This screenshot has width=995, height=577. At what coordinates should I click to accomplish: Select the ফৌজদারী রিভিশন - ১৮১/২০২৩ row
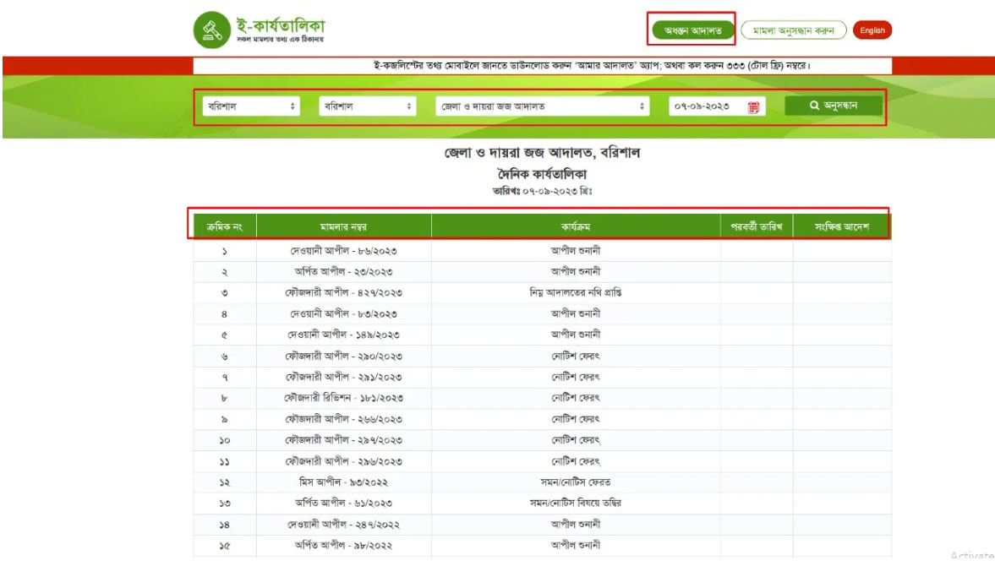tap(343, 398)
